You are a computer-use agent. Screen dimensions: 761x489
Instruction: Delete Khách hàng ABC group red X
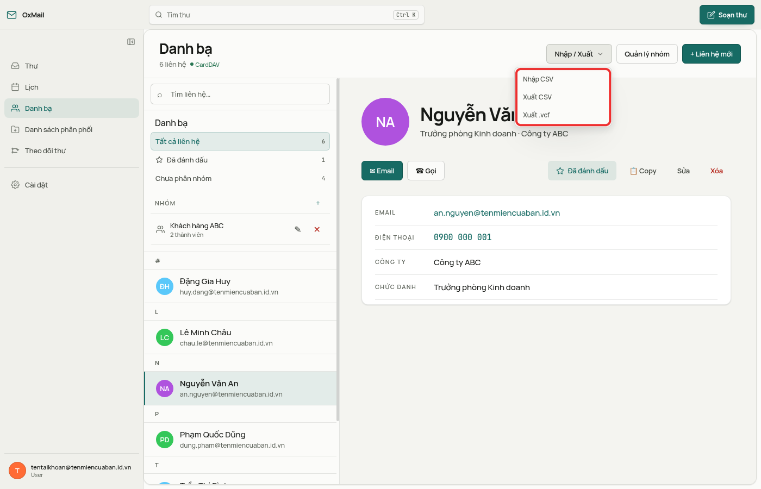point(317,229)
